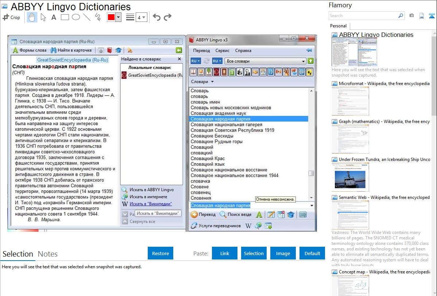The height and width of the screenshot is (296, 437).
Task: Click Услуги переводчиков button
Action: coord(216,226)
